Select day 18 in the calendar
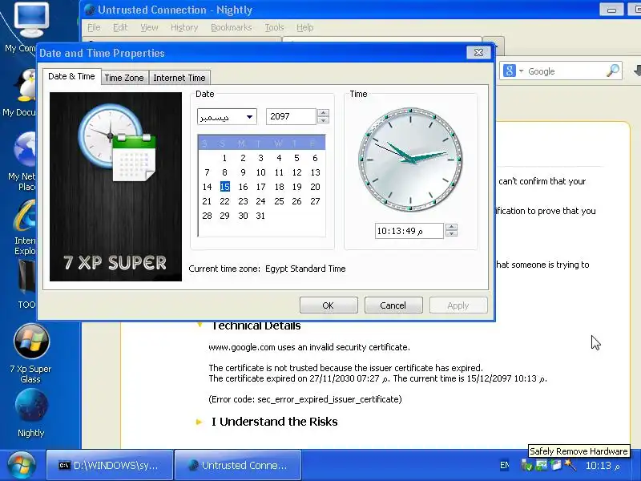The width and height of the screenshot is (641, 481). point(279,187)
